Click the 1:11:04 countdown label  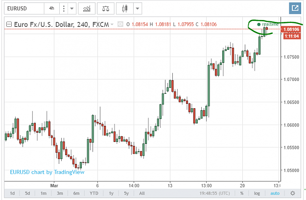click(x=292, y=36)
